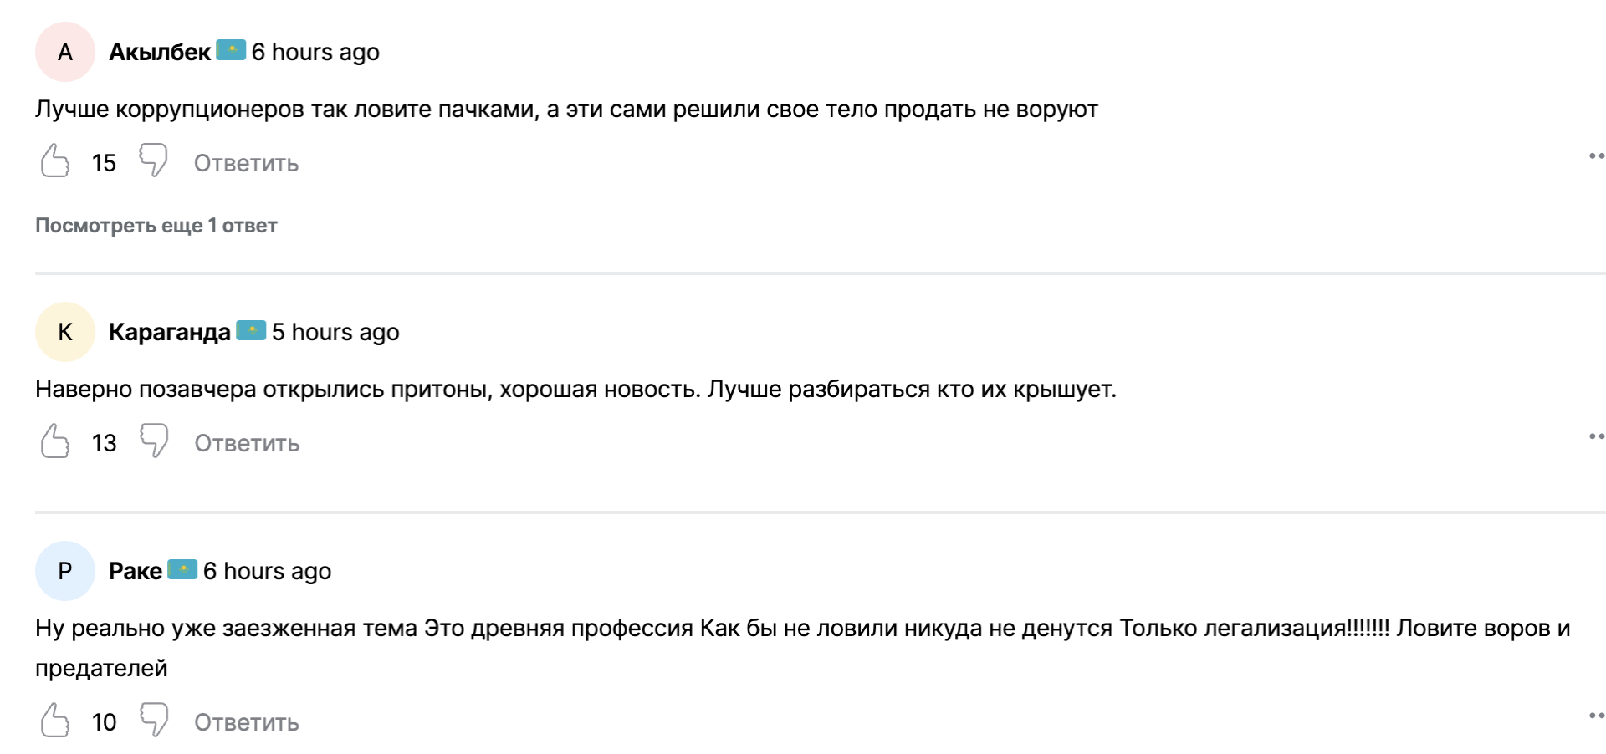Thumbs down the Караганда comment
Image resolution: width=1606 pixels, height=754 pixels.
click(x=154, y=440)
